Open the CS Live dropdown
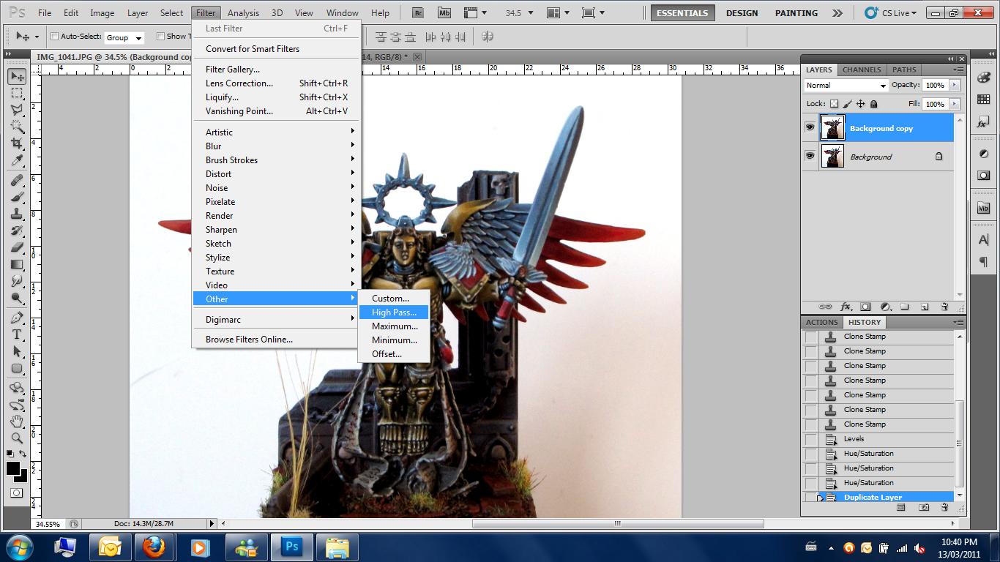 coord(890,12)
